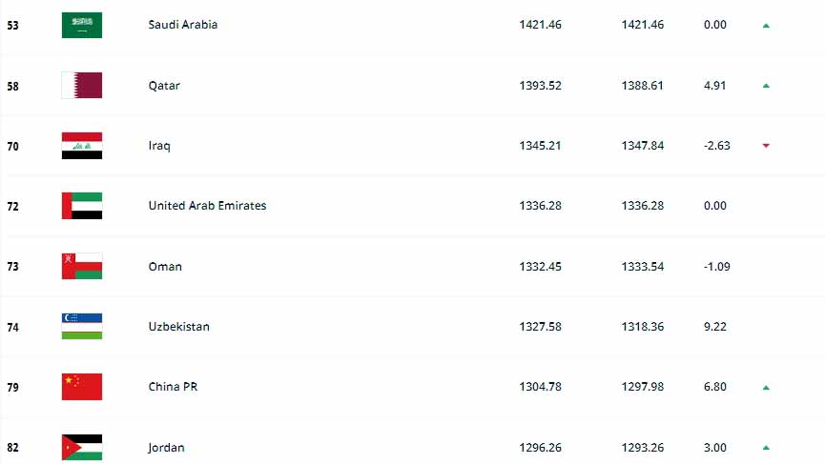Click the Jordan flag icon
This screenshot has height=464, width=825.
click(82, 447)
